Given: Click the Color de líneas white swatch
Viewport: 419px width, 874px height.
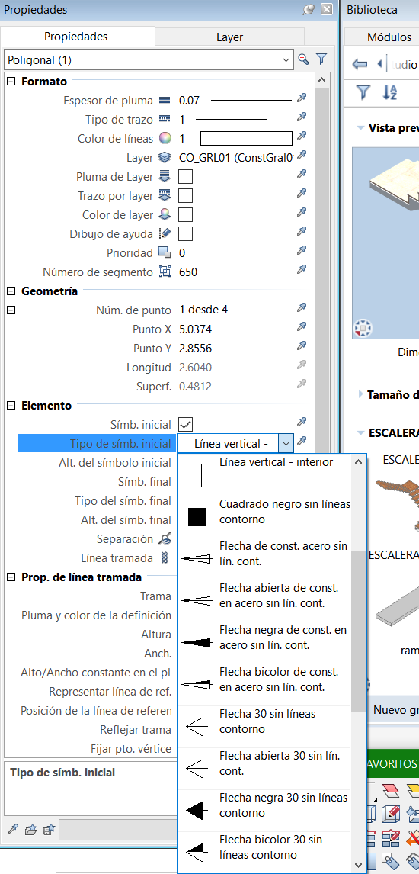Looking at the screenshot, I should 246,138.
